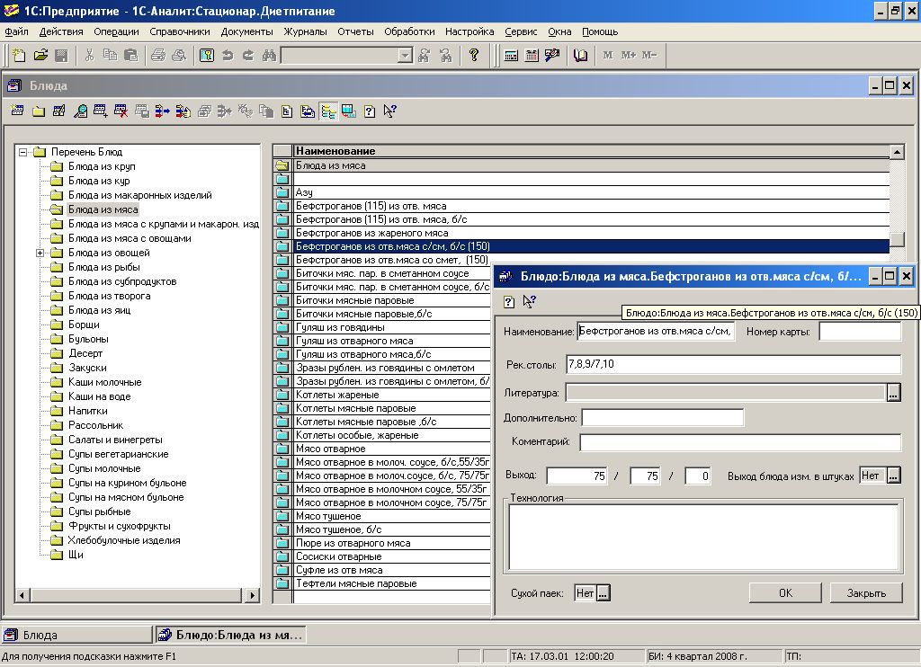Viewport: 921px width, 667px height.
Task: Select Супы молочные in the tree
Action: pyautogui.click(x=104, y=468)
